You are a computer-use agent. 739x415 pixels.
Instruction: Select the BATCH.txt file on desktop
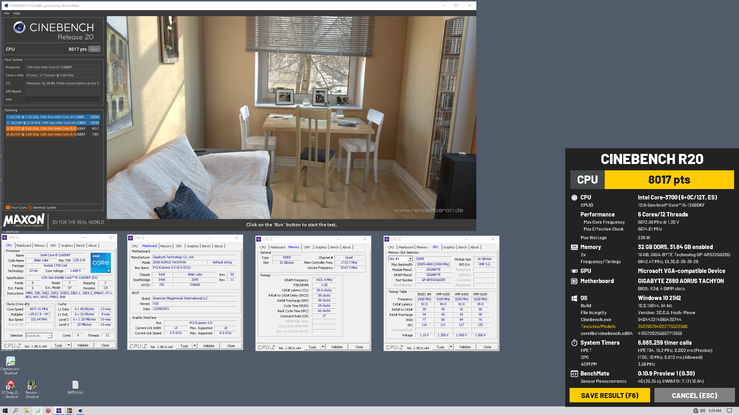(75, 387)
